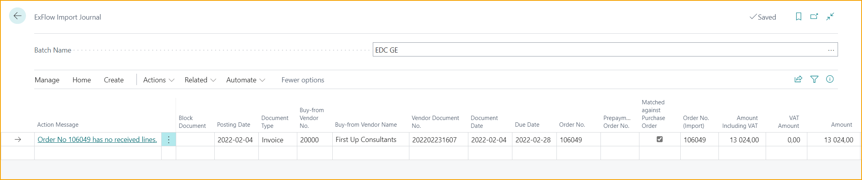Click Buy-from Vendor Name column header

pyautogui.click(x=366, y=125)
